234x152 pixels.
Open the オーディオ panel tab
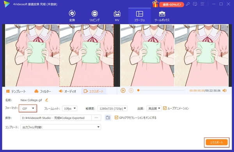[x=67, y=91]
